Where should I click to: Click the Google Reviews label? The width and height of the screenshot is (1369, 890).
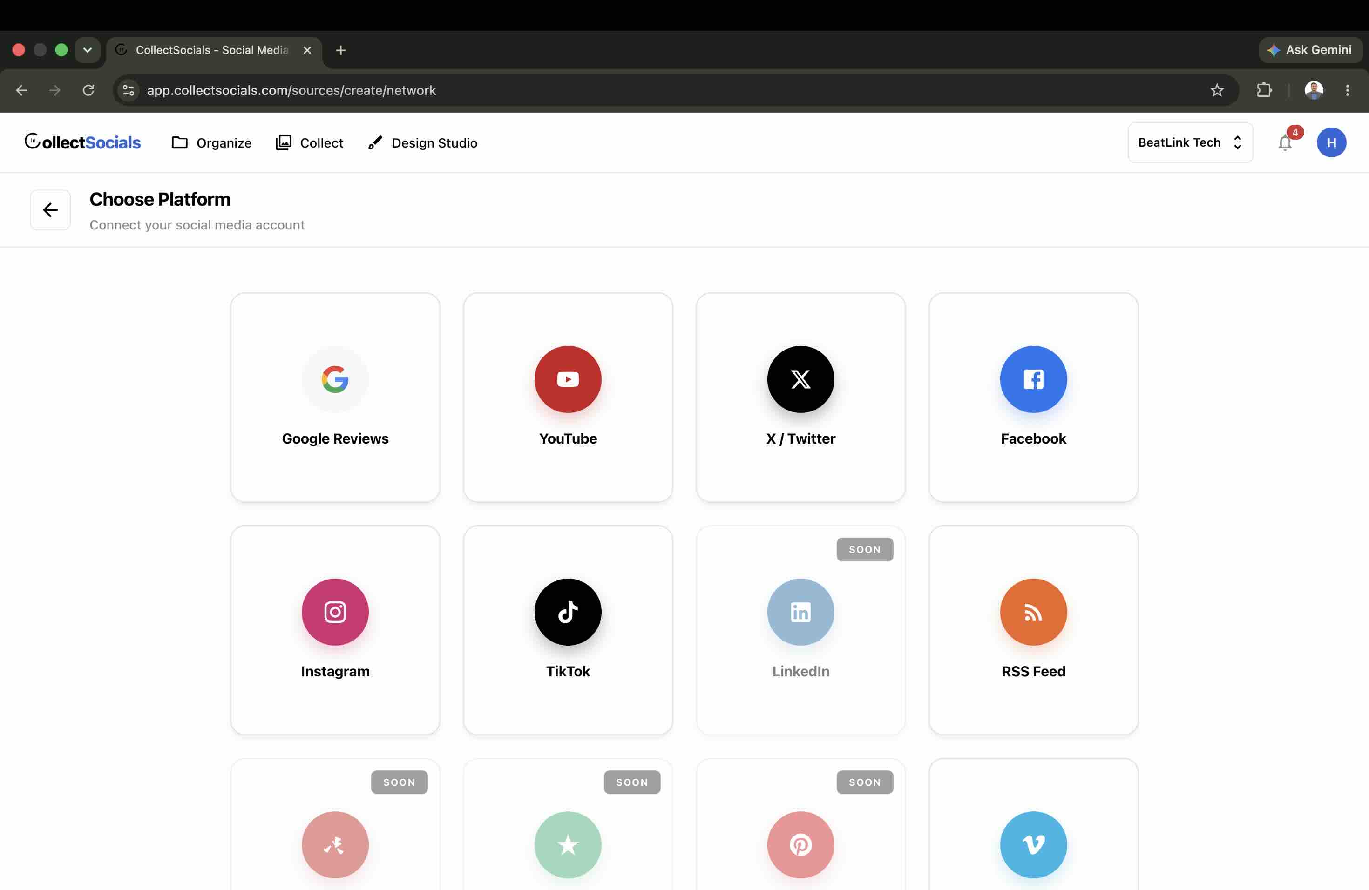(335, 438)
